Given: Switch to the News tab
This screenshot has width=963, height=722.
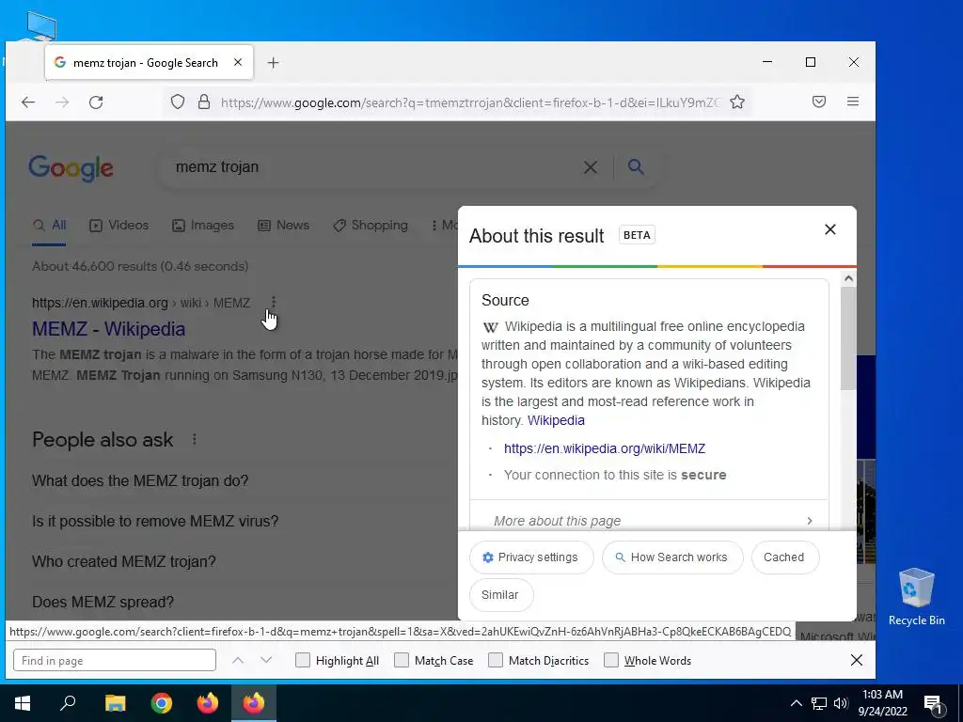Looking at the screenshot, I should click(283, 226).
